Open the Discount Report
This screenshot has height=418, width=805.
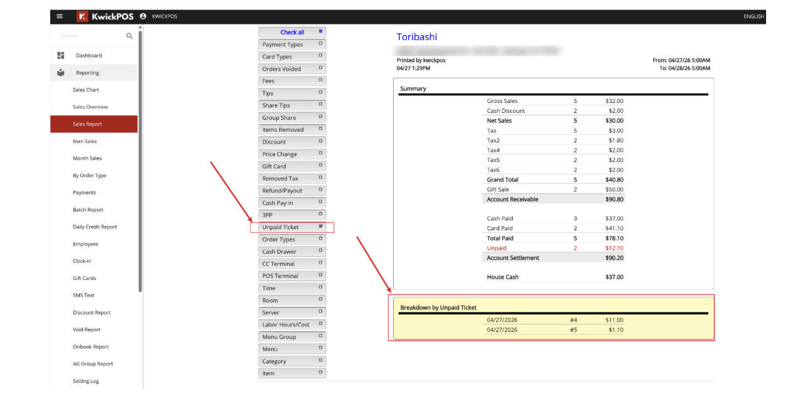[x=94, y=313]
